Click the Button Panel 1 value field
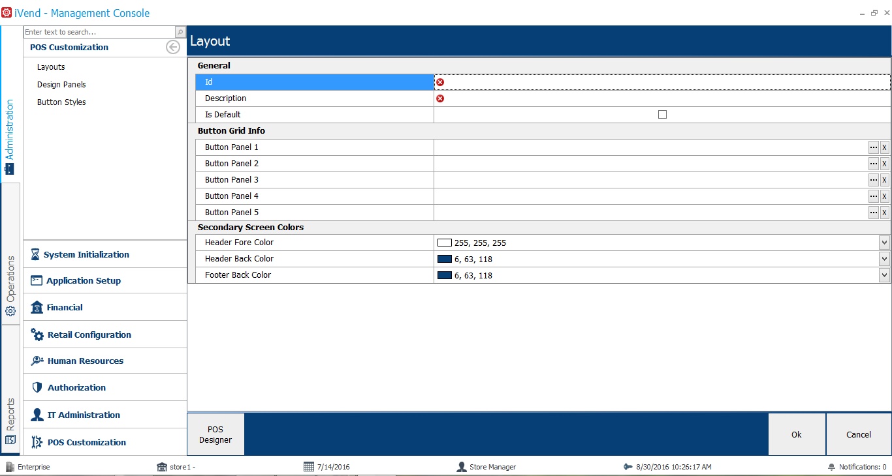Screen dimensions: 892x476 (x=651, y=147)
